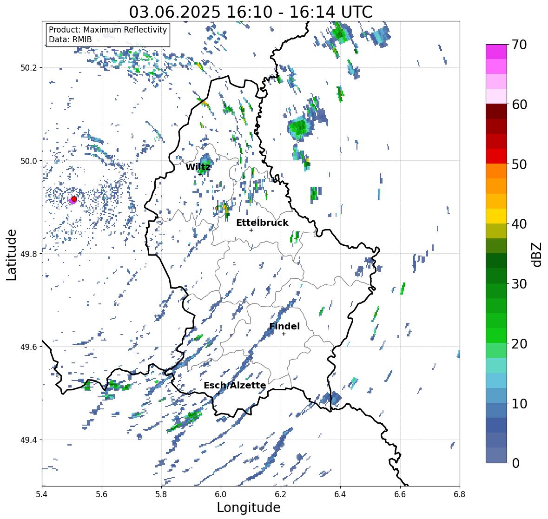Click the red radar location dot

(74, 199)
